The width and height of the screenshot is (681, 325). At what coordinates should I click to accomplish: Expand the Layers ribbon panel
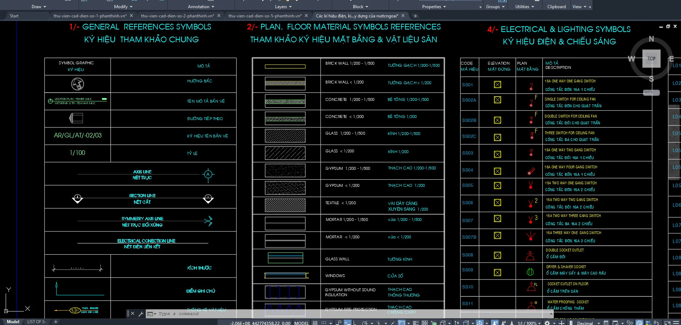click(283, 7)
